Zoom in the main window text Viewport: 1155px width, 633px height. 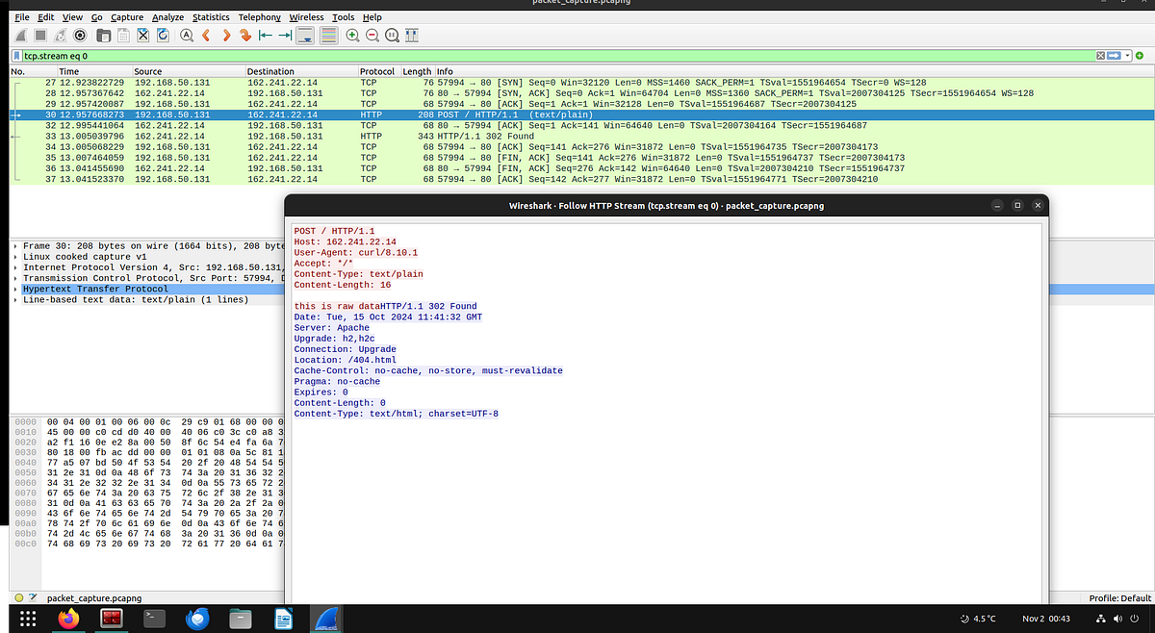pos(352,36)
